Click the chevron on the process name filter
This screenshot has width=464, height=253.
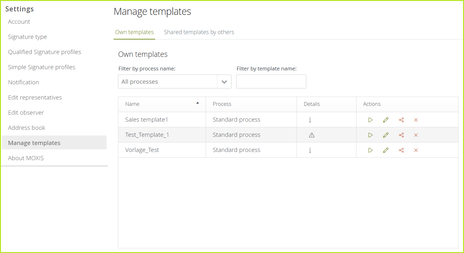coord(224,81)
